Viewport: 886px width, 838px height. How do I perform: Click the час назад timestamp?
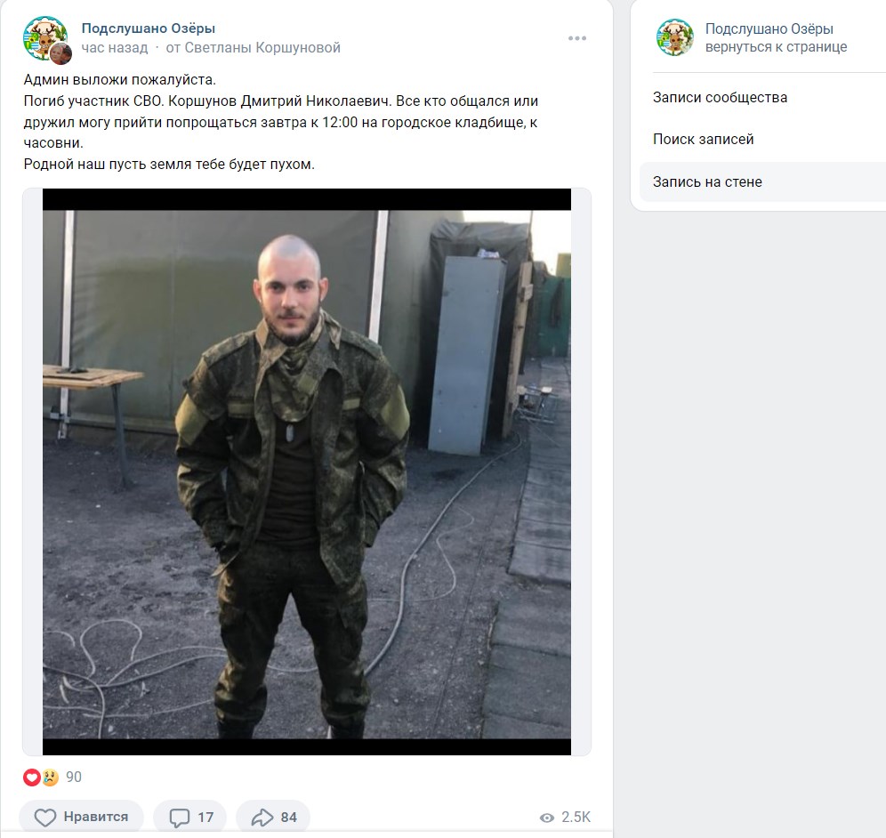click(115, 47)
